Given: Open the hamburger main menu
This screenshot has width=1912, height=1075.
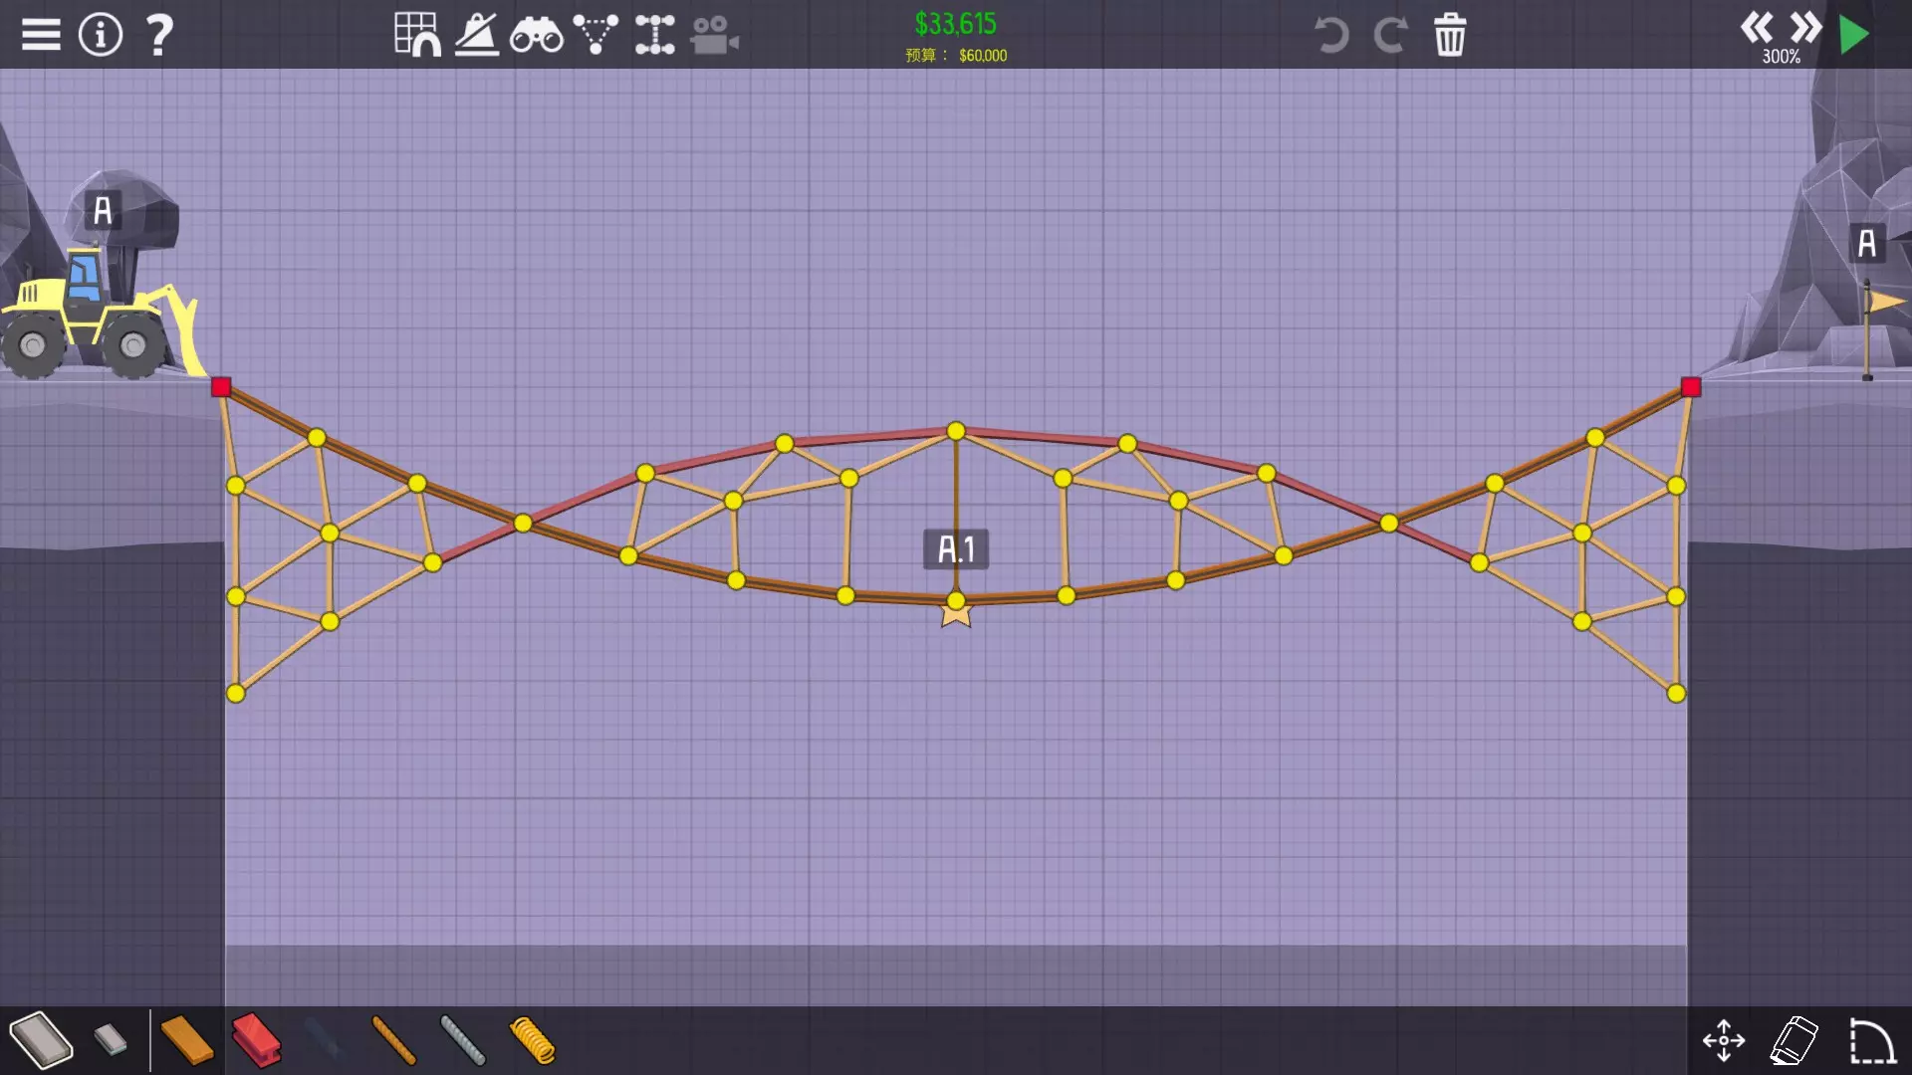Looking at the screenshot, I should pyautogui.click(x=41, y=35).
